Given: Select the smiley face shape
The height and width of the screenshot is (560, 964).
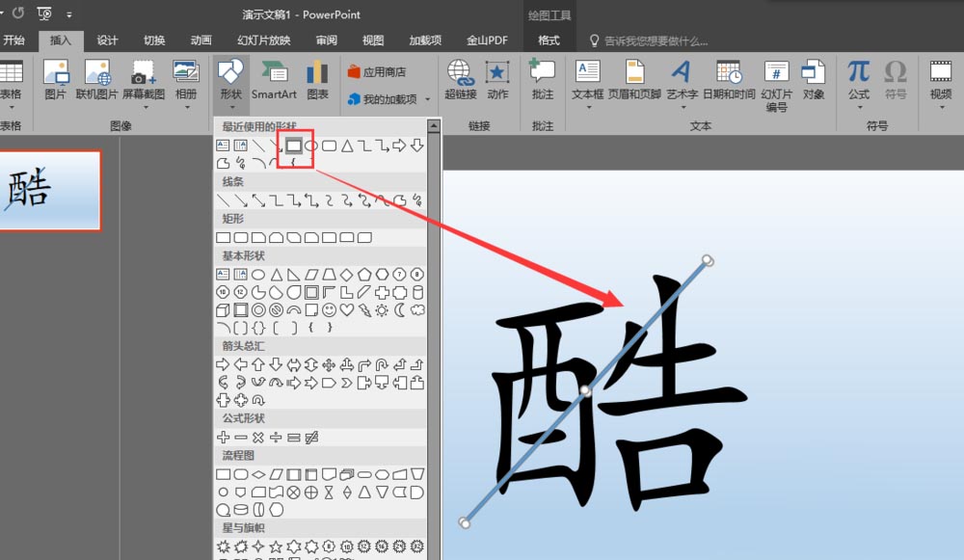Looking at the screenshot, I should point(329,309).
